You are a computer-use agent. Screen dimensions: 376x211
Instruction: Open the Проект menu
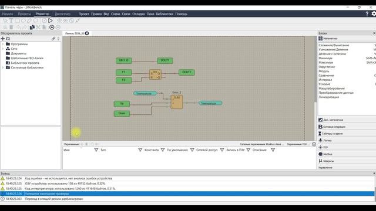[x=83, y=14]
